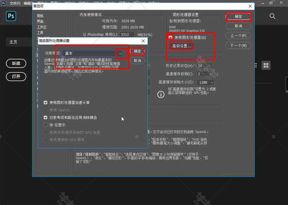Toggle 使用本机操作系统的 GPU 加速 checkbox
Viewport: 288px width, 205px height.
click(x=45, y=132)
